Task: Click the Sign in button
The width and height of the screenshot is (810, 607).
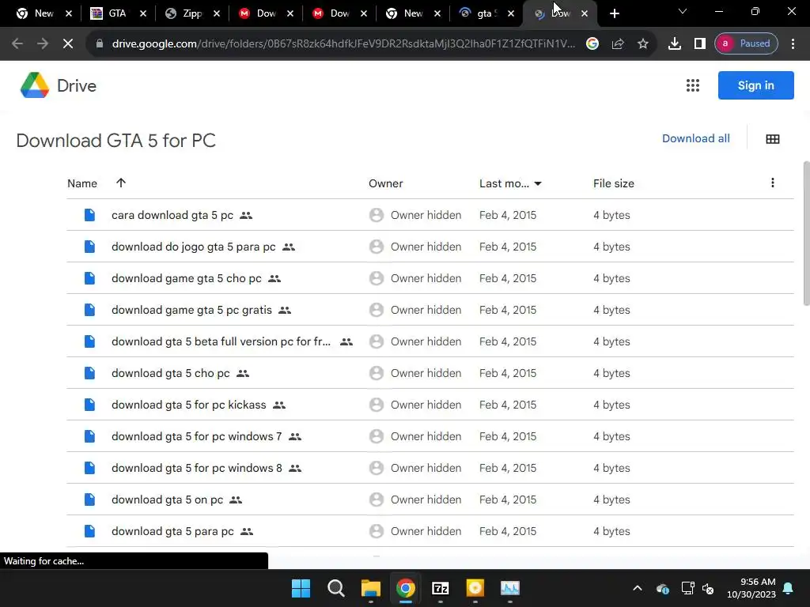Action: pos(755,85)
